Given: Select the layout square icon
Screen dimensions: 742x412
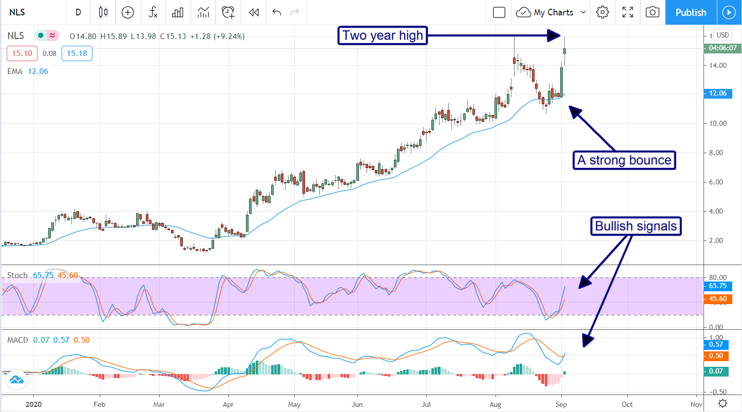Looking at the screenshot, I should [499, 12].
